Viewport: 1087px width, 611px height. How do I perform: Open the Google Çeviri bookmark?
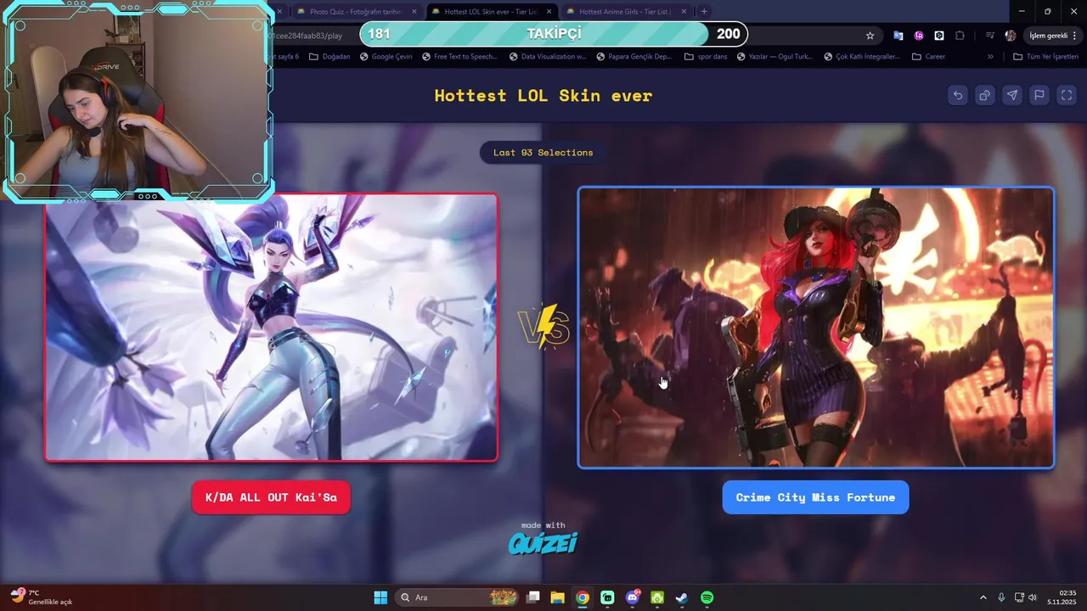pos(386,57)
